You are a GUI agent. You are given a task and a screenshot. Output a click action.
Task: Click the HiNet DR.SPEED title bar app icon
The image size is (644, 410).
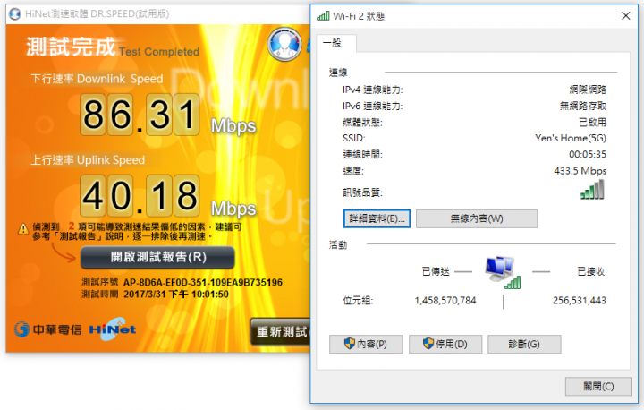[x=15, y=14]
